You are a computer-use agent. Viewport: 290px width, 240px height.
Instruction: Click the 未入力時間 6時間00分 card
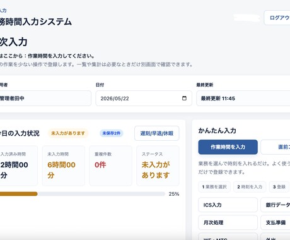point(64,165)
